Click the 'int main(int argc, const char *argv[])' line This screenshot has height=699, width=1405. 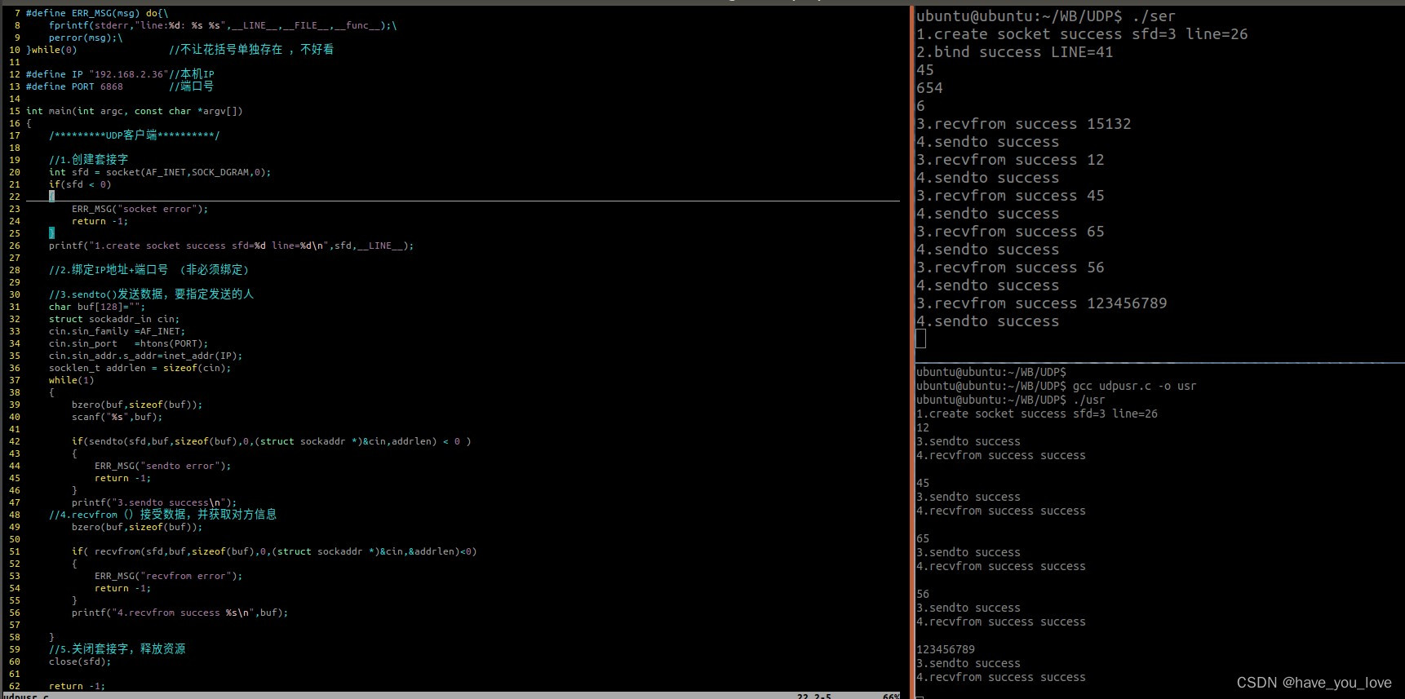click(135, 111)
